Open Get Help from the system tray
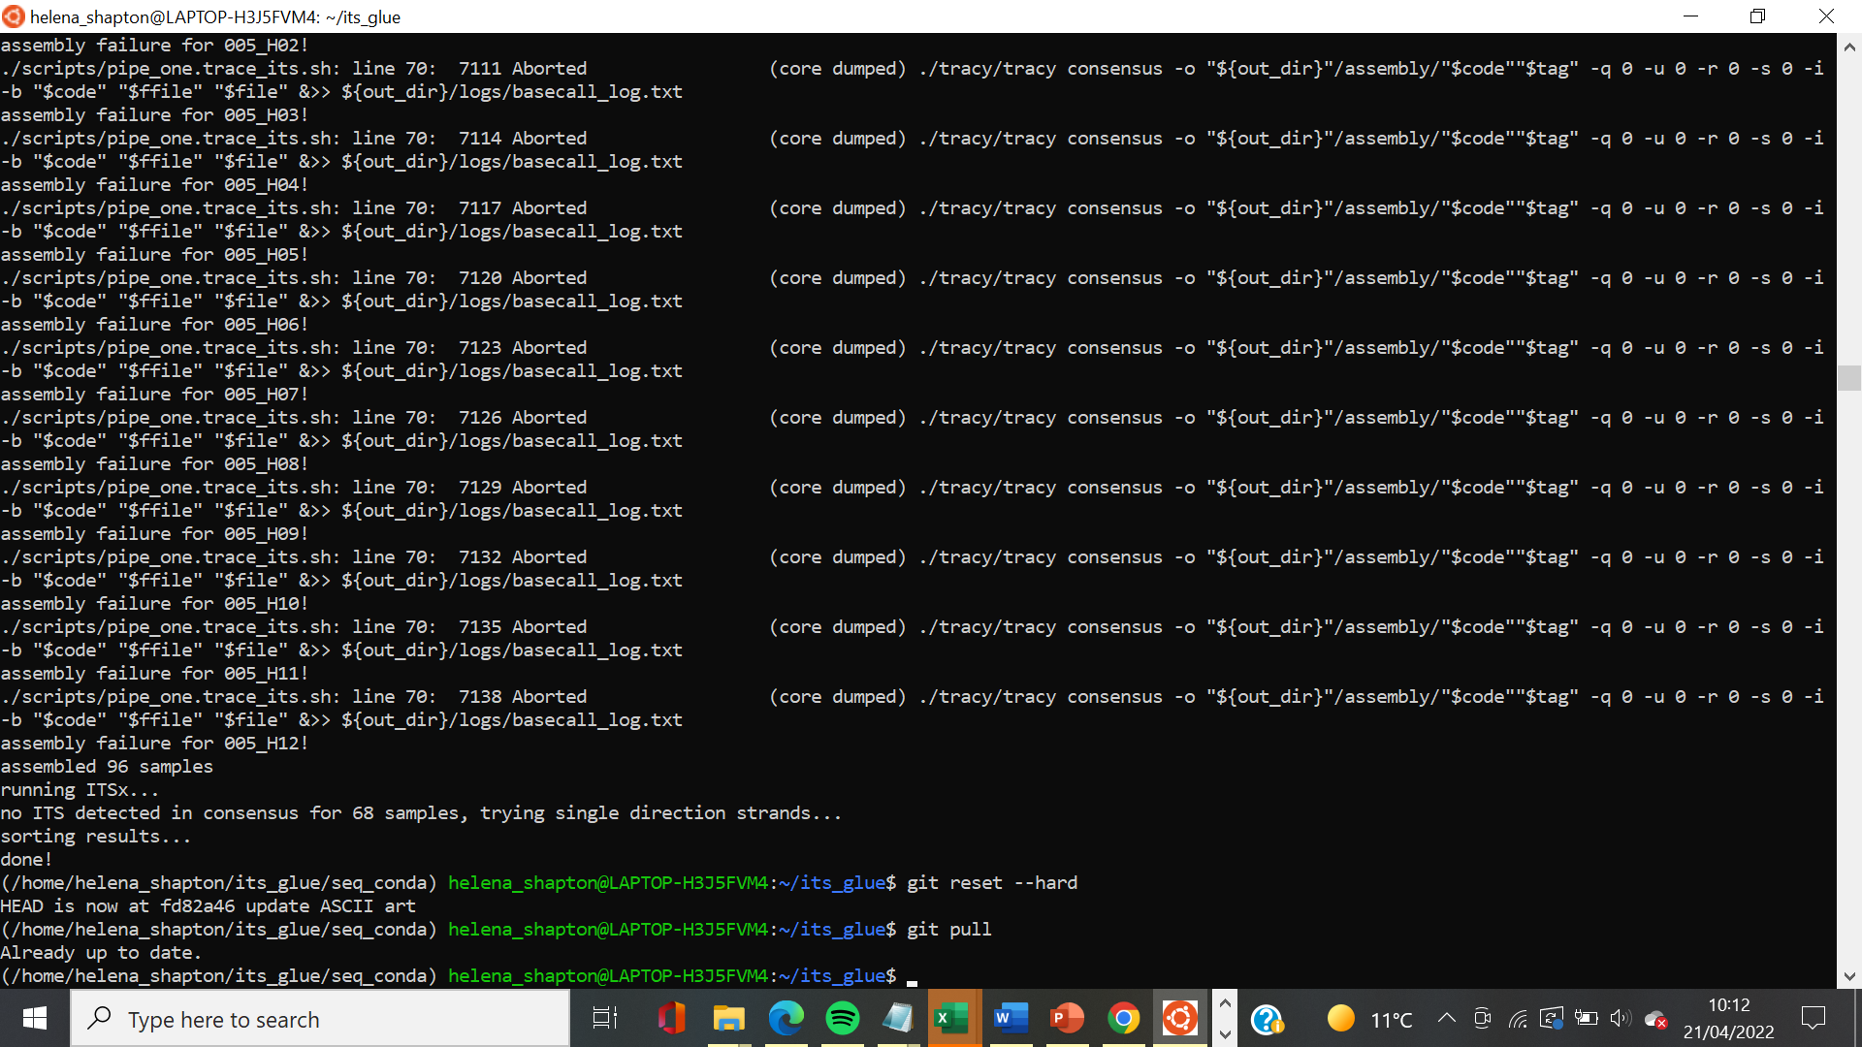Screen dimensions: 1862x1047 (x=1268, y=1018)
